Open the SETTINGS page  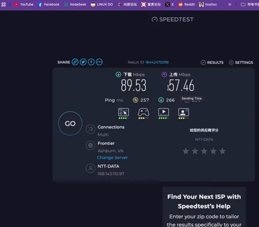241,62
